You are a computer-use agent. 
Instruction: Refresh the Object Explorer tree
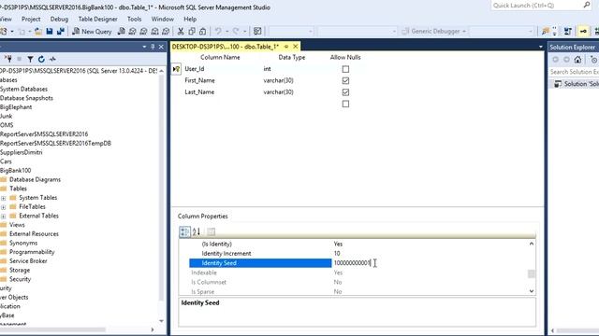point(41,59)
